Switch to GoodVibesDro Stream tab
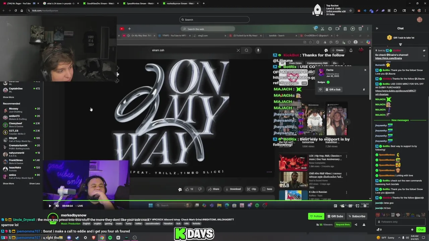The width and height of the screenshot is (429, 241). [101, 3]
